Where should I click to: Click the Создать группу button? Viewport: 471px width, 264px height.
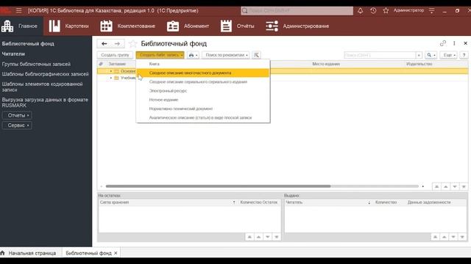coord(115,55)
